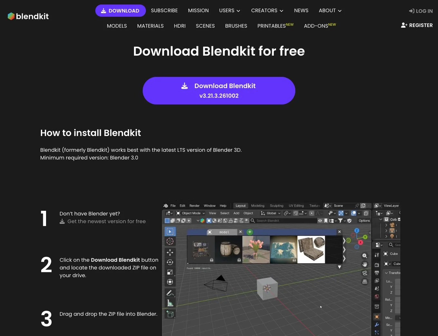Open the Blendkit filter funnel dropdown
The image size is (438, 336).
[x=342, y=221]
